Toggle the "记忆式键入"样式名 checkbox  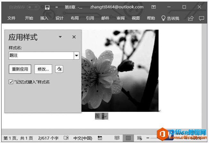click(x=11, y=82)
